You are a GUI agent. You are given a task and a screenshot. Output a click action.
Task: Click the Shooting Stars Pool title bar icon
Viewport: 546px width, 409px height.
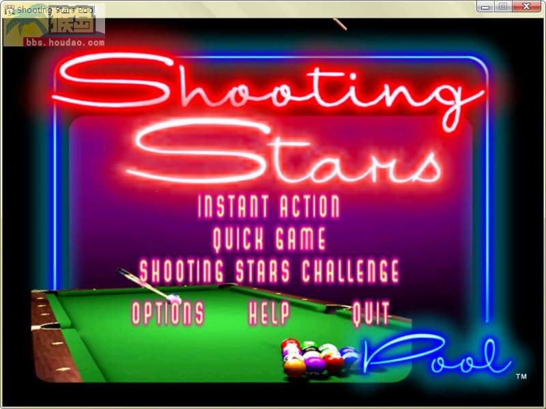10,10
